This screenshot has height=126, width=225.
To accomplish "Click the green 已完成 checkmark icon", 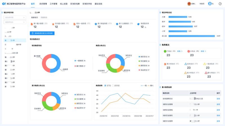I will pyautogui.click(x=165, y=51).
